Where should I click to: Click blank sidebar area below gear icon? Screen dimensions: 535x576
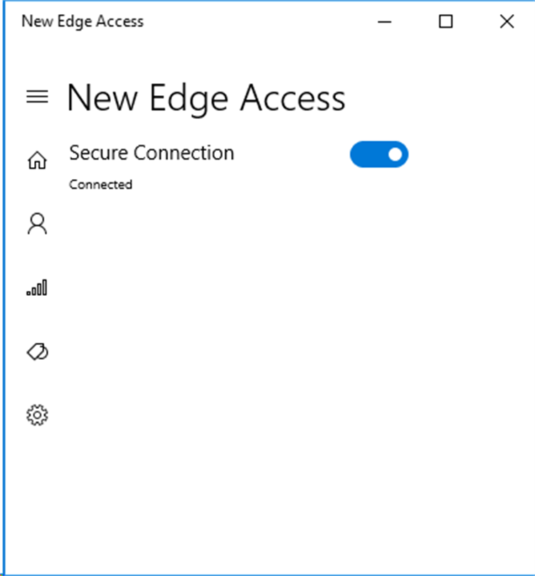click(x=37, y=498)
